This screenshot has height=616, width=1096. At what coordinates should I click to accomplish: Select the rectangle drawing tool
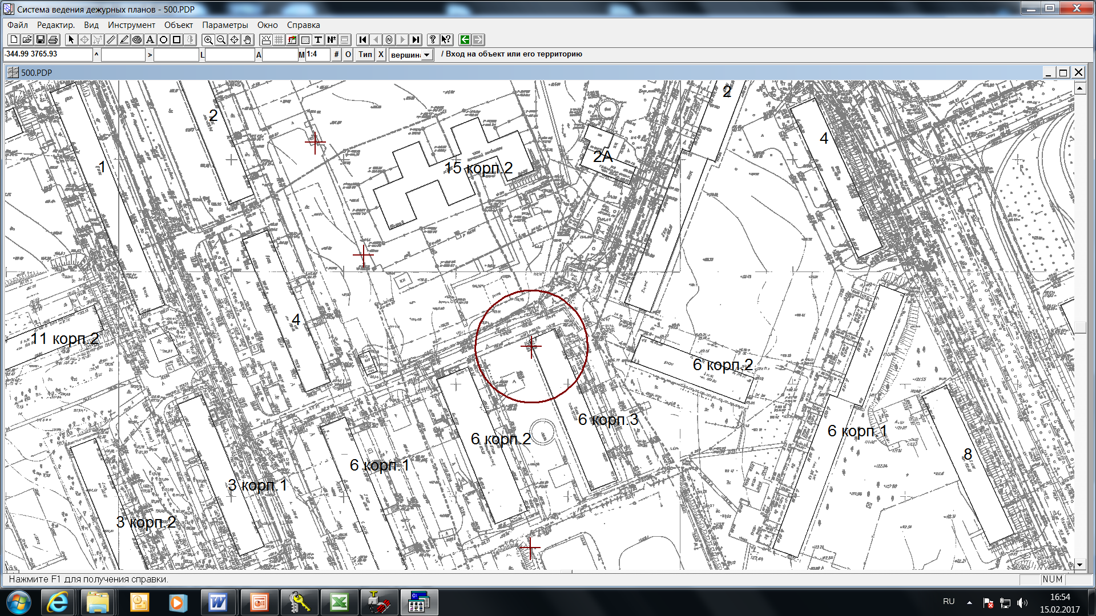[176, 39]
